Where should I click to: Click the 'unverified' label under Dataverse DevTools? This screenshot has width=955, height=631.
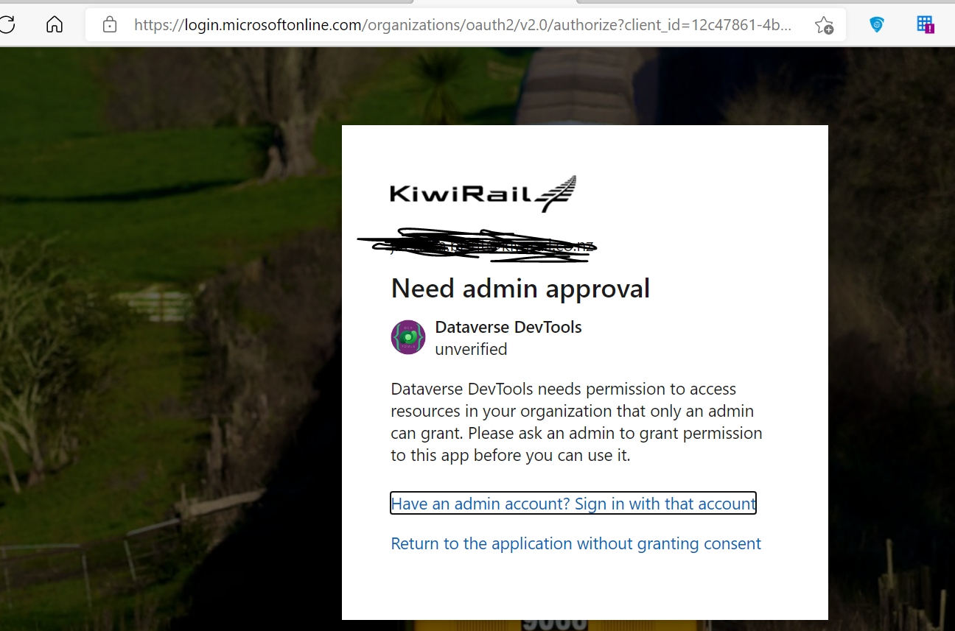click(x=471, y=349)
